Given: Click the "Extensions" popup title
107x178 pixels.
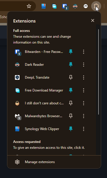Looking at the screenshot, I should (25, 21).
